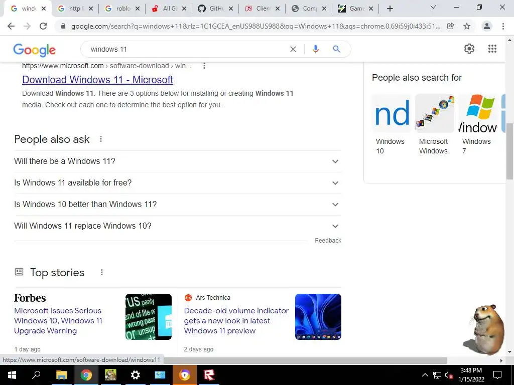Click Chrome icon in taskbar
The image size is (514, 385).
point(86,375)
